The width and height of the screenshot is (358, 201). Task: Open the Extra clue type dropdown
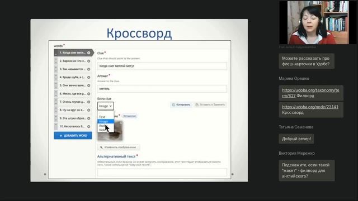coord(106,106)
